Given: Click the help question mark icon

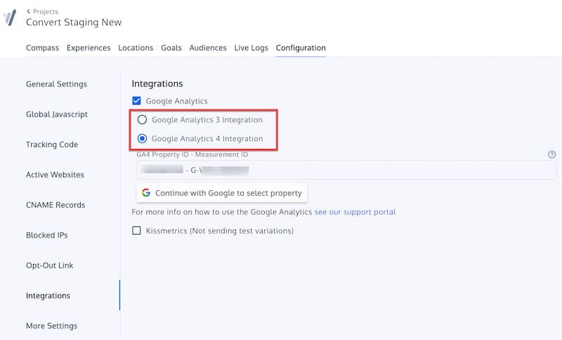Looking at the screenshot, I should pos(551,155).
